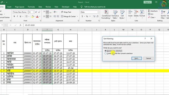The height and width of the screenshot is (95, 169).
Task: Open font size dropdown
Action: coord(33,12)
